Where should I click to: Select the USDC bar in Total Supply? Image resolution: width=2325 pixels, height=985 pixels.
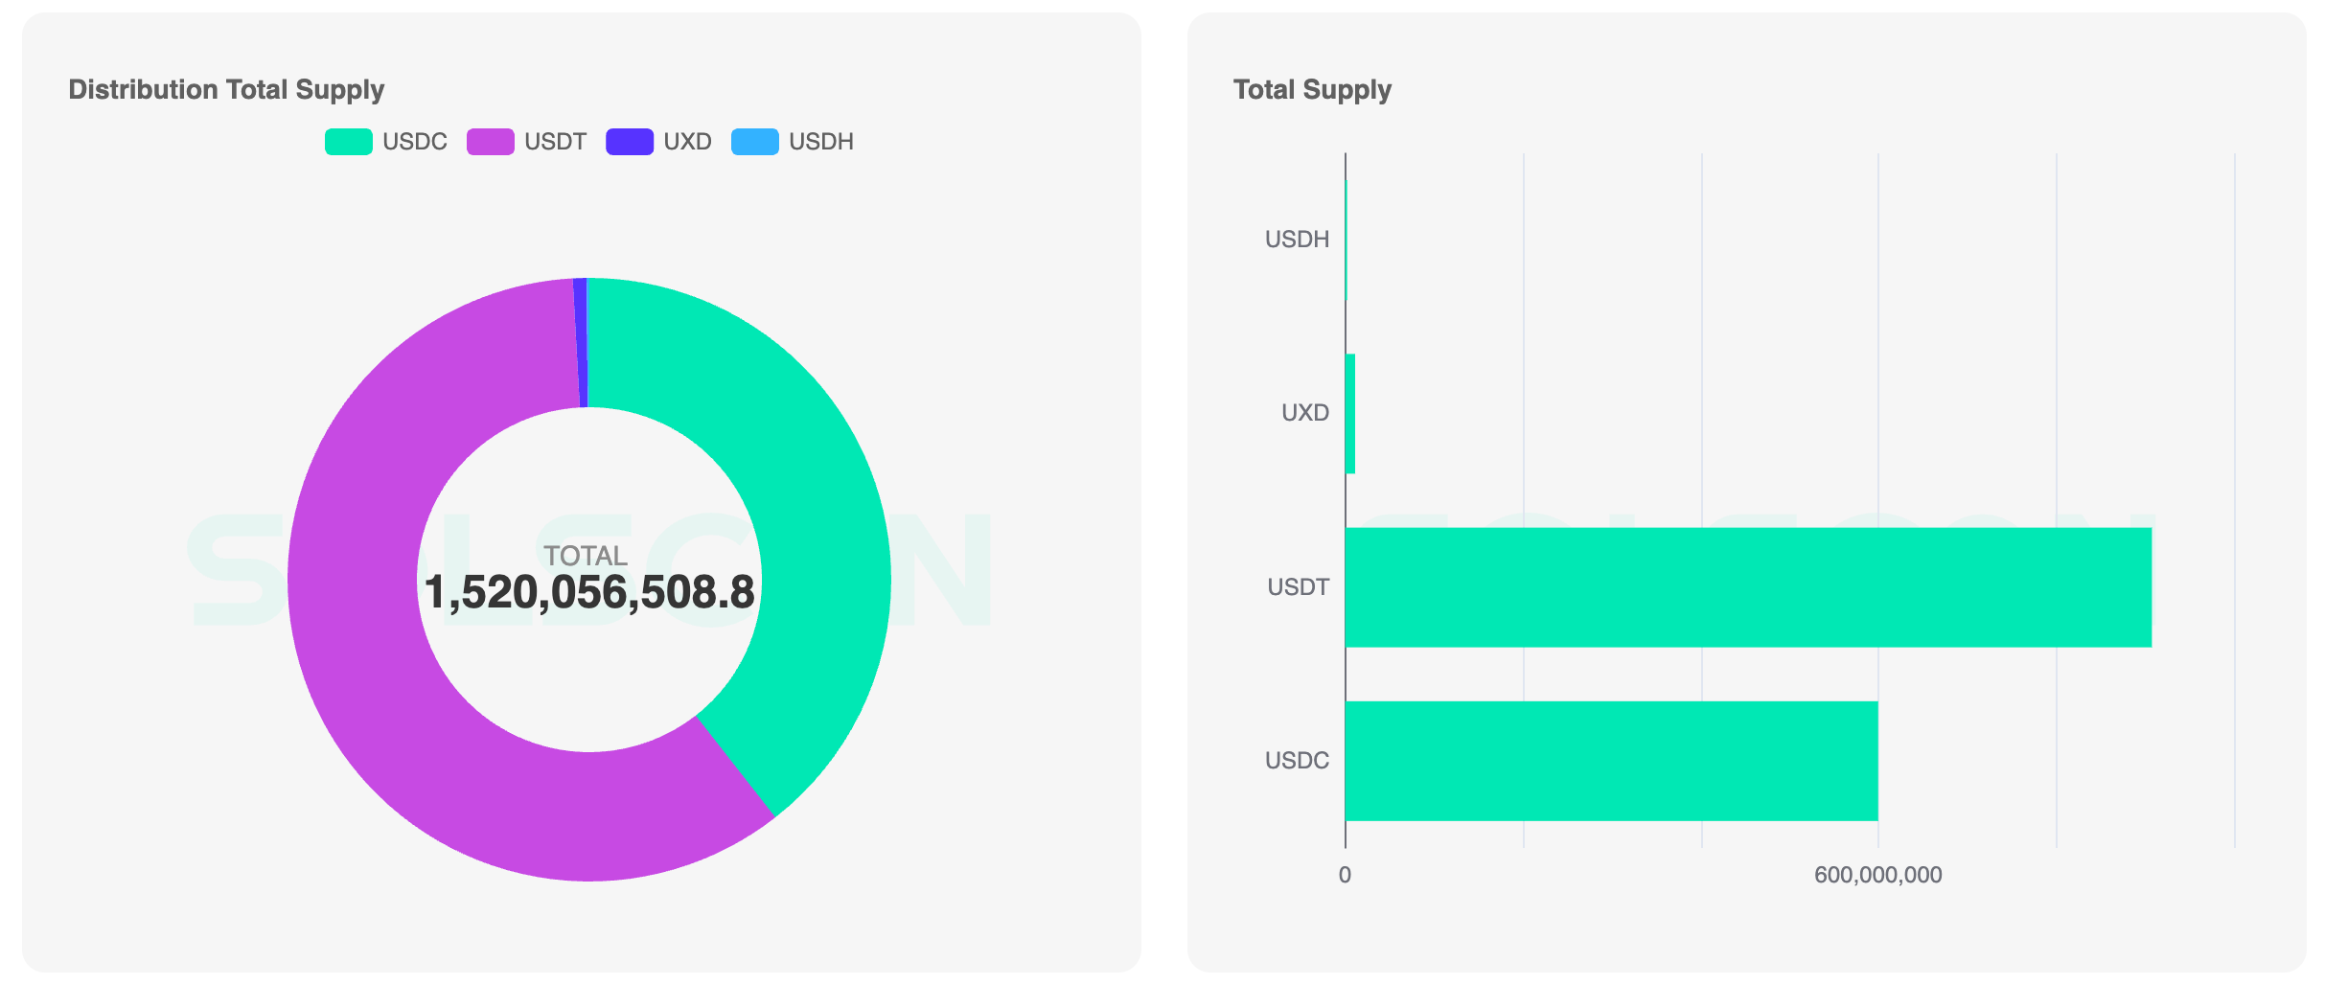tap(1610, 761)
